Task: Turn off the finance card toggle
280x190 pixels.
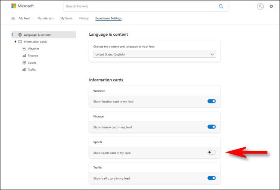Action: (211, 127)
